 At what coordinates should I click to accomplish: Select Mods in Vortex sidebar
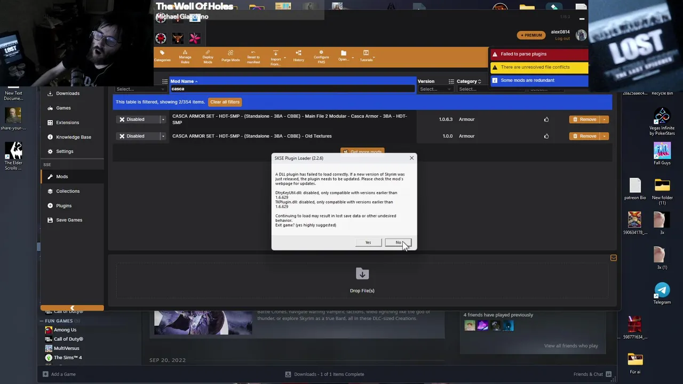72,177
